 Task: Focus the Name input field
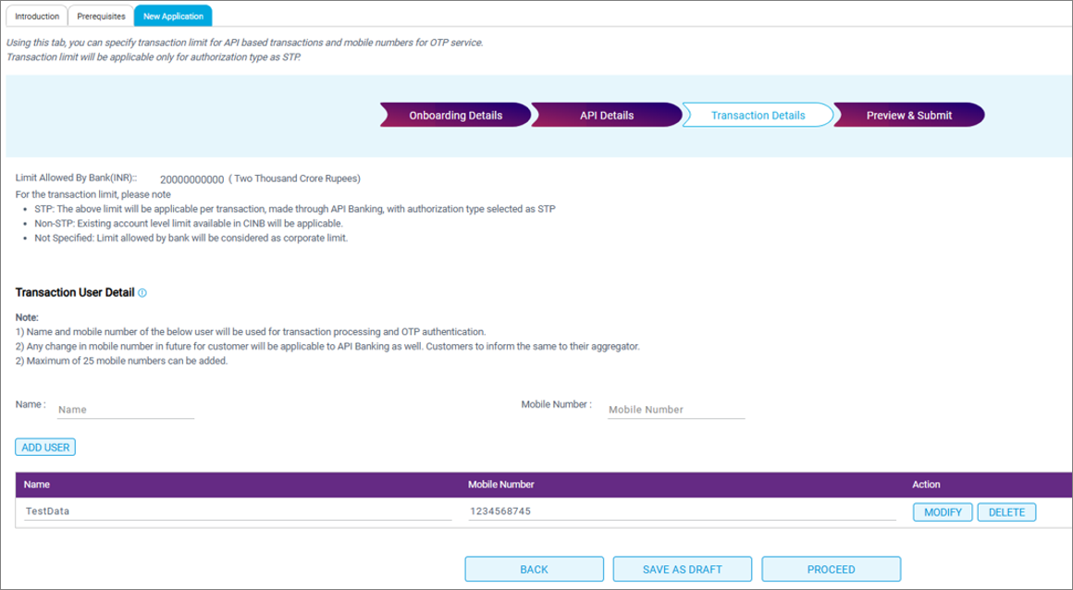coord(125,410)
